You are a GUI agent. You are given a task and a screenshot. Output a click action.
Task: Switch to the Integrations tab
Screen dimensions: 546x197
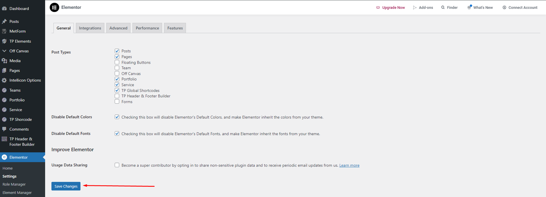coord(90,28)
